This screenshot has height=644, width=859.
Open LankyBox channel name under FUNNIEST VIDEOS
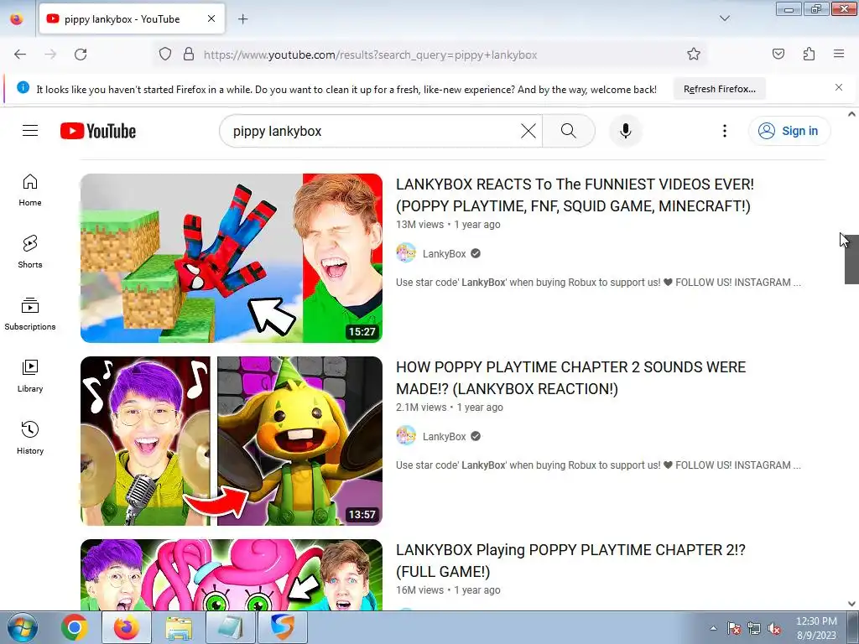[x=444, y=253]
